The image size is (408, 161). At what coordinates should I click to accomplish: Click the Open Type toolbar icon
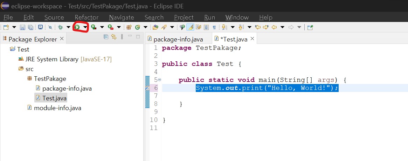click(155, 27)
